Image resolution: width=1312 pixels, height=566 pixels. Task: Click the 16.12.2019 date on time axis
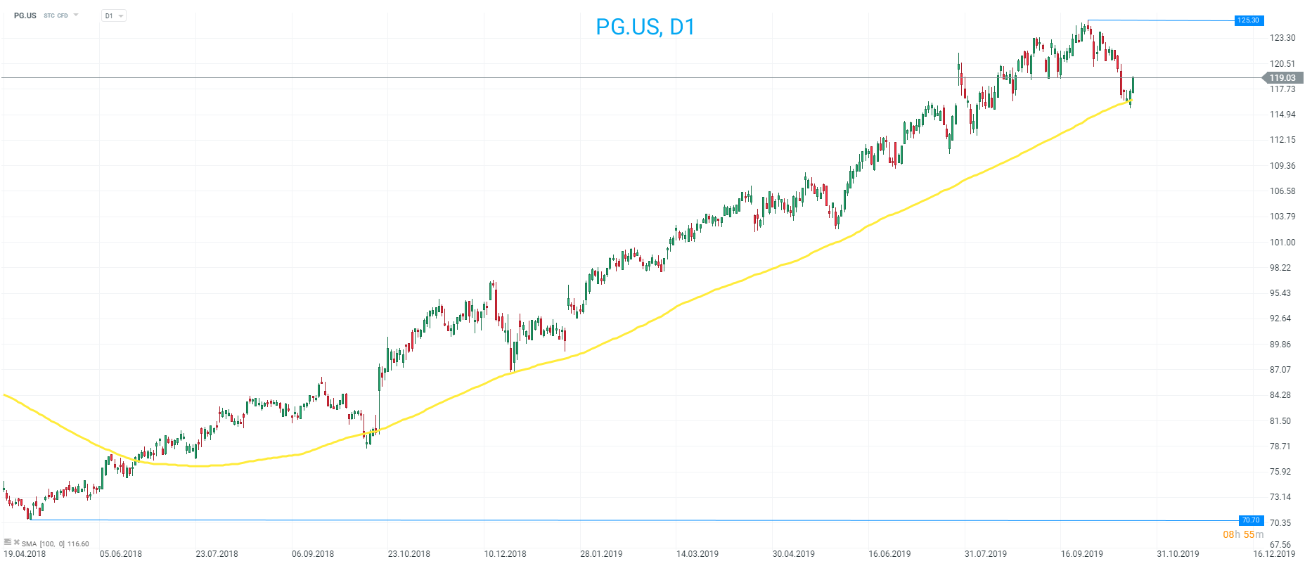point(1273,554)
